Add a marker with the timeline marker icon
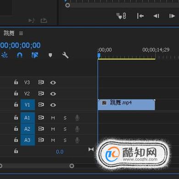The width and height of the screenshot is (179, 179). 50,55
